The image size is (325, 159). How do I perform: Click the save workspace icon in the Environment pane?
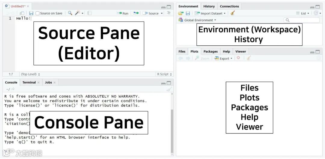click(188, 13)
